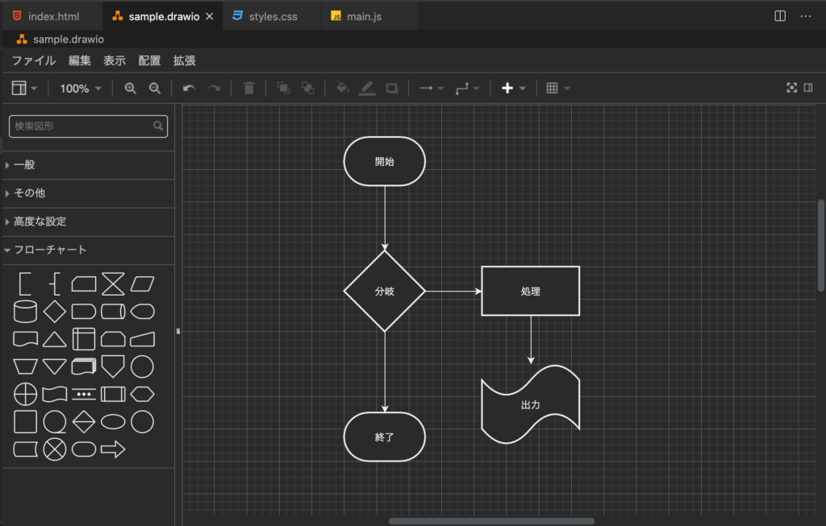Pick the curly brace annotation shape
Image resolution: width=826 pixels, height=526 pixels.
55,284
